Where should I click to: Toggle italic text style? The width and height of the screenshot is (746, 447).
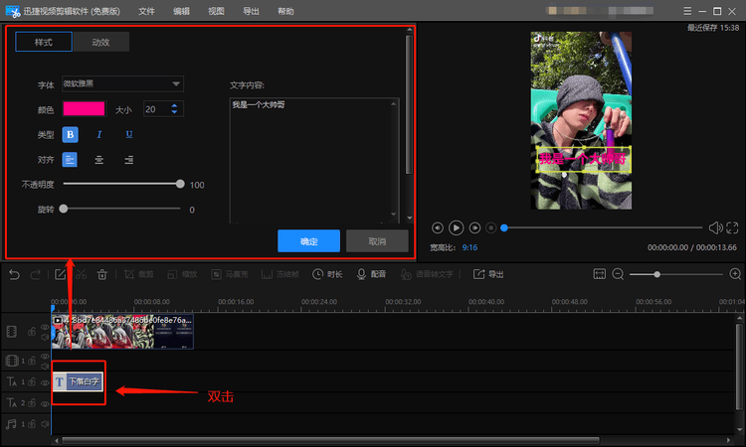pos(98,135)
